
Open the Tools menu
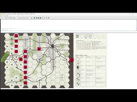(4, 16)
